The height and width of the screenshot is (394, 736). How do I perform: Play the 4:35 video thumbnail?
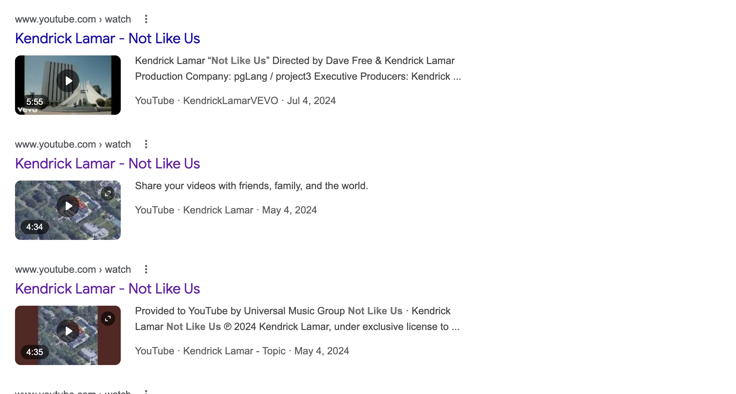click(x=68, y=331)
